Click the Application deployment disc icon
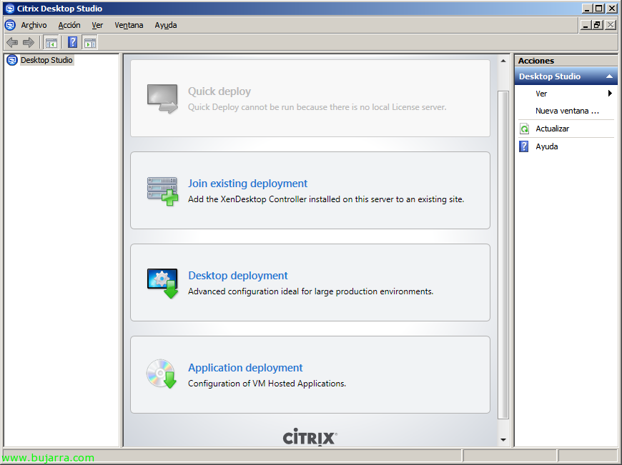The height and width of the screenshot is (465, 622). (162, 374)
